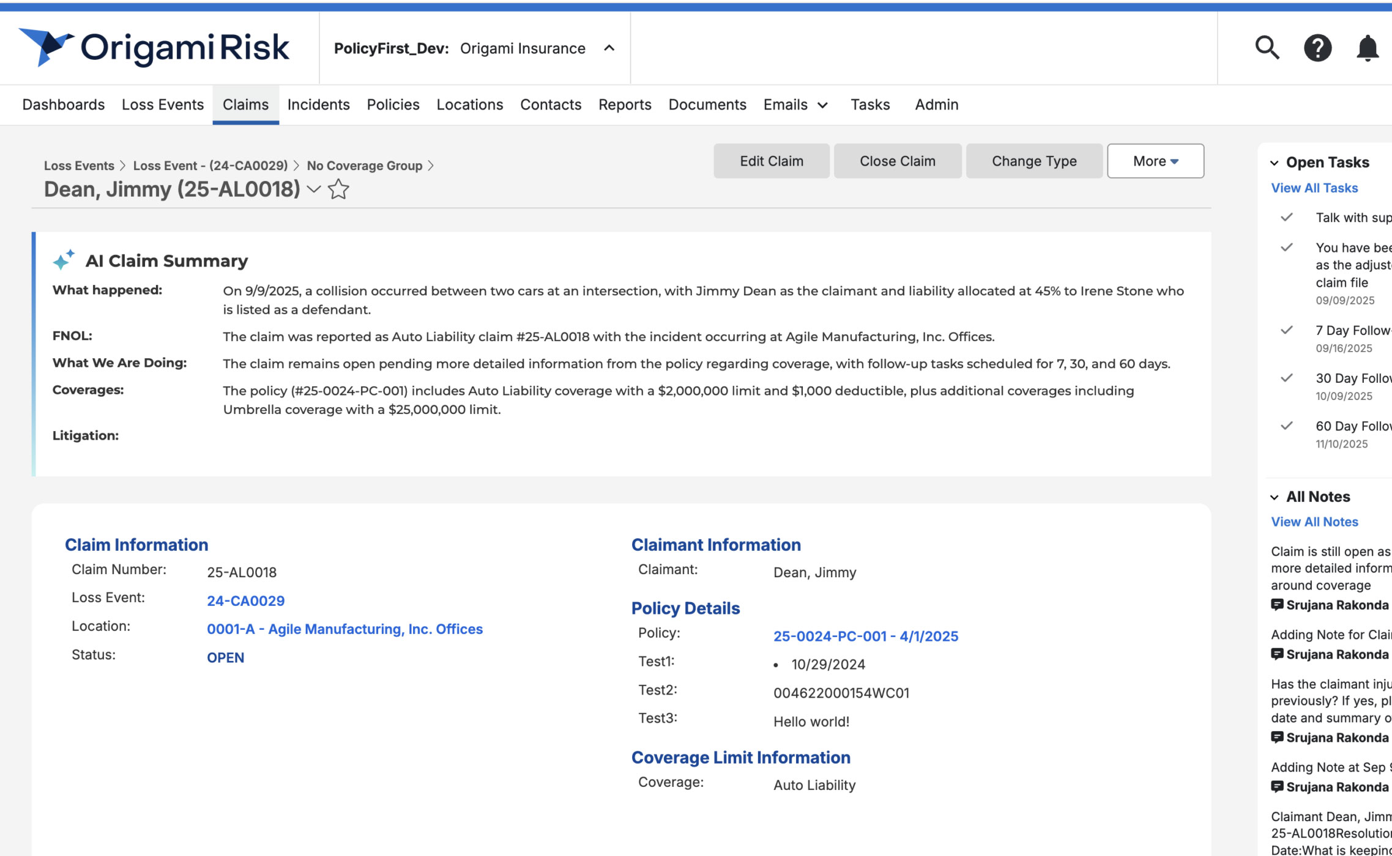Check off the 7 Day Follow-up task
Viewport: 1392px width, 856px height.
pyautogui.click(x=1287, y=330)
